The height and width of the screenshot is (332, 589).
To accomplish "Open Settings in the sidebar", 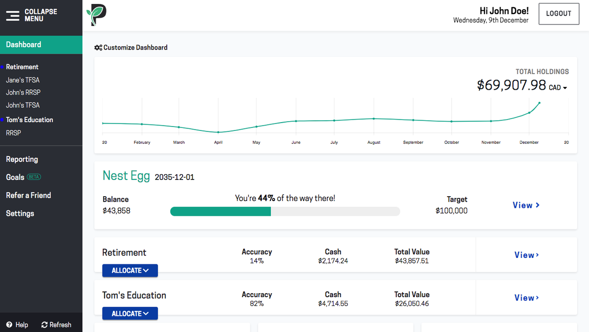I will pyautogui.click(x=20, y=213).
